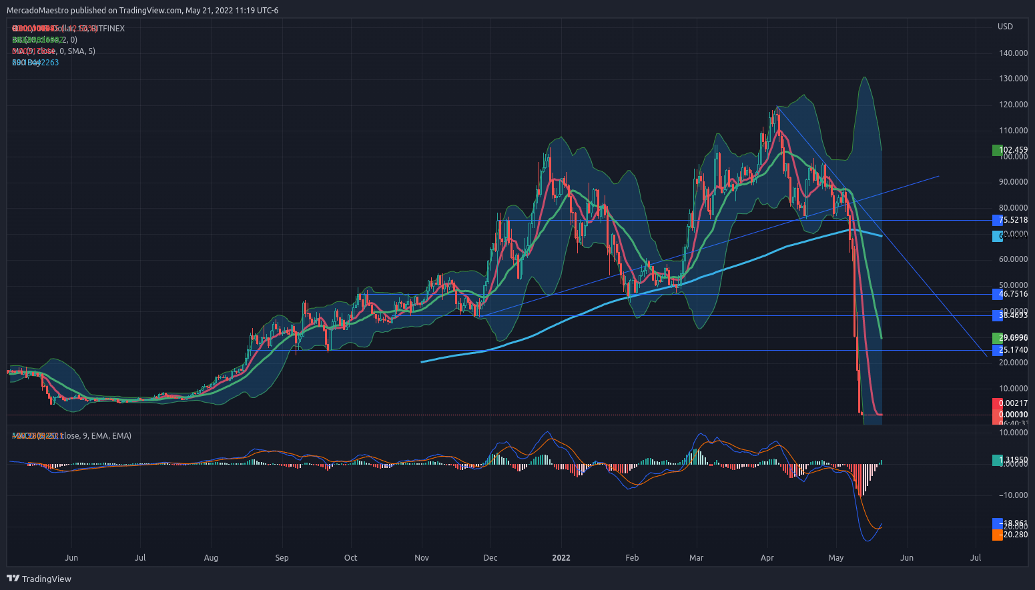Click the 2022 label on time axis
The height and width of the screenshot is (590, 1035).
[561, 558]
